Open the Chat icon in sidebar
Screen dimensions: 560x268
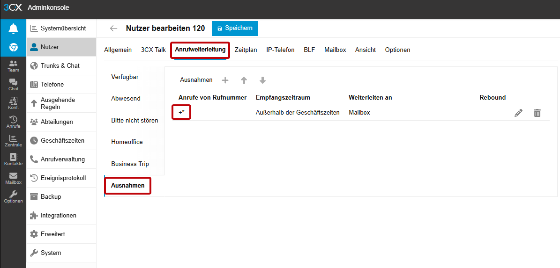(x=13, y=85)
